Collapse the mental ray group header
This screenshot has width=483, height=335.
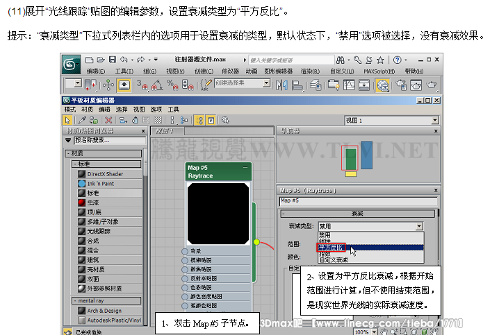click(x=106, y=300)
